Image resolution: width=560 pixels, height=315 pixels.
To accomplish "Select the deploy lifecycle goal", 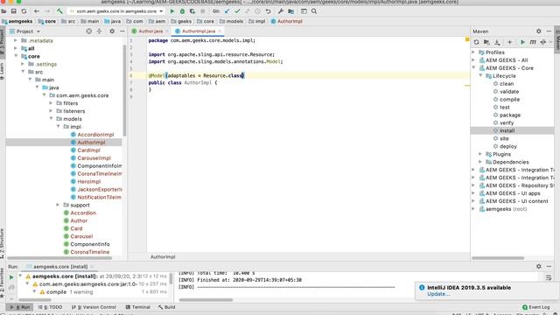I will (508, 146).
